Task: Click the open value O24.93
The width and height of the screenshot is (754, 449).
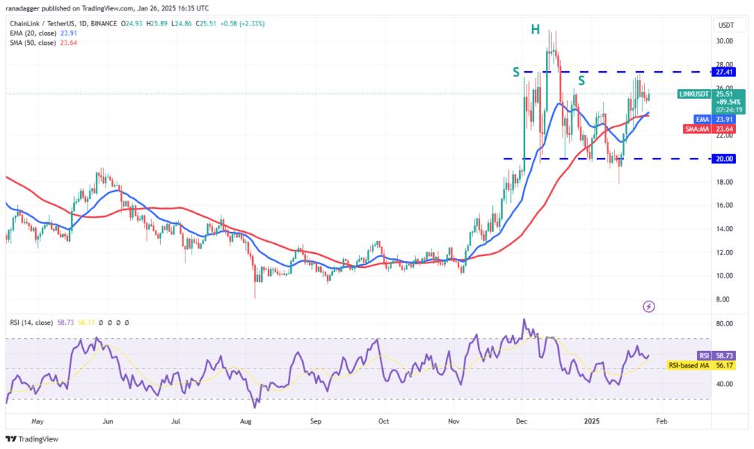Action: coord(132,24)
